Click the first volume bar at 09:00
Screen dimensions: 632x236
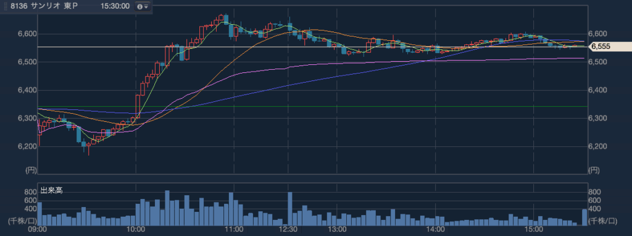pyautogui.click(x=40, y=214)
